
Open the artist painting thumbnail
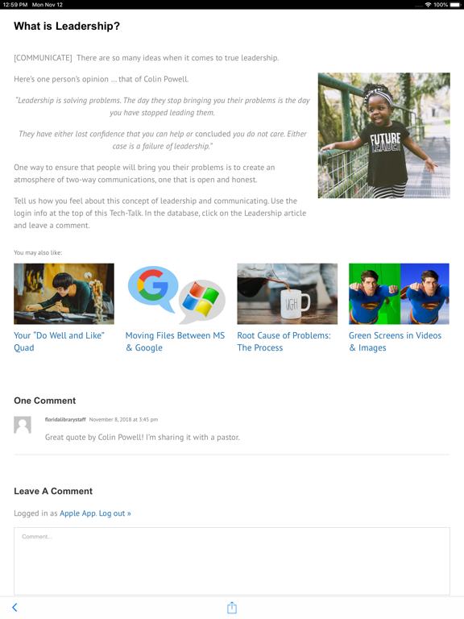pos(64,293)
